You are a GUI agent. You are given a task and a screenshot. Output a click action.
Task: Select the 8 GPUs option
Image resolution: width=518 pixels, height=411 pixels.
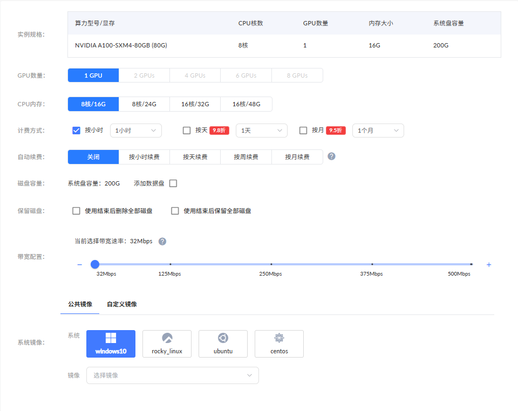(x=297, y=76)
